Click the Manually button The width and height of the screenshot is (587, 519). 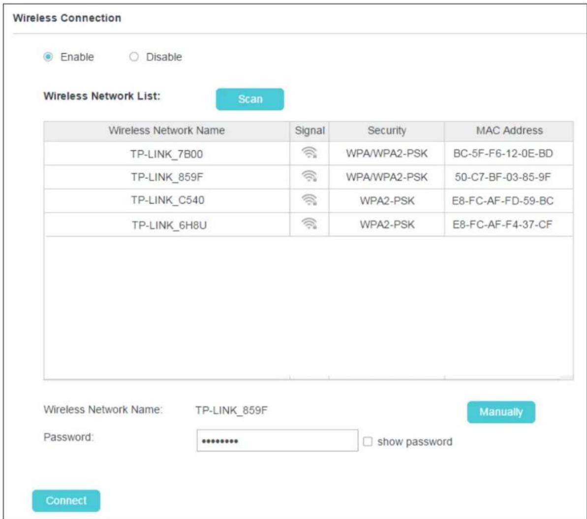tap(501, 412)
